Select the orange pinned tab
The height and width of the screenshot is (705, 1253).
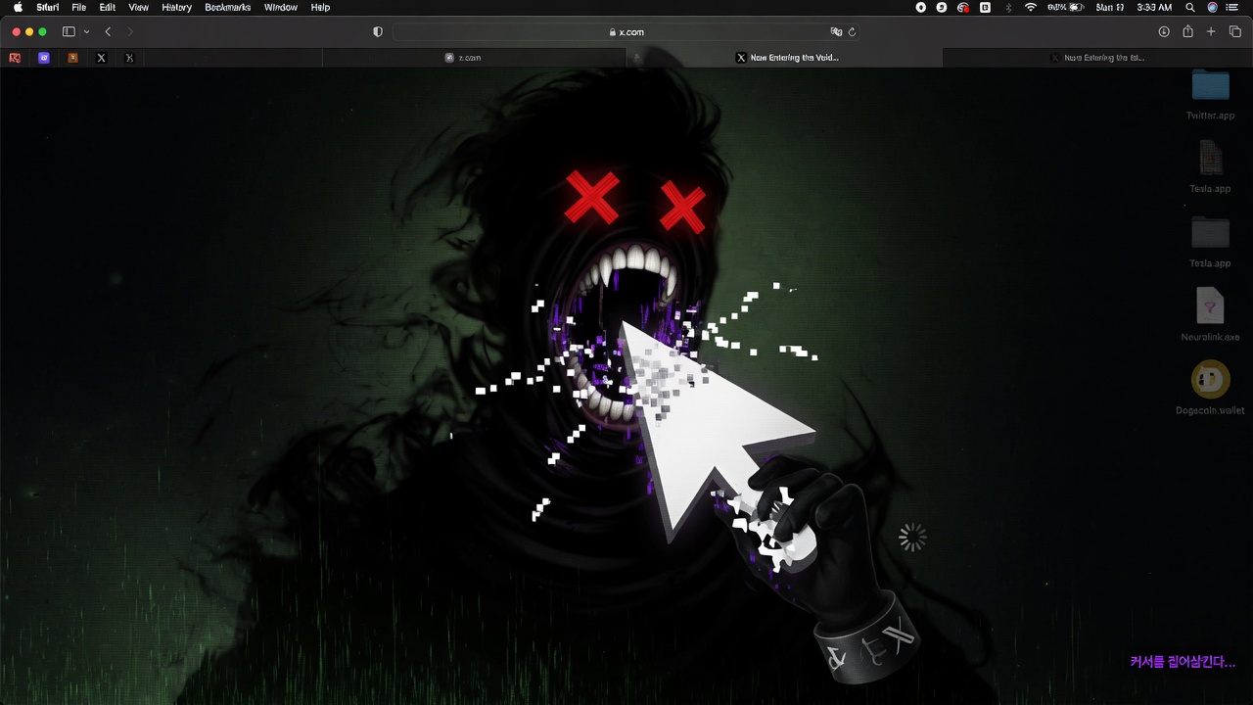click(72, 58)
